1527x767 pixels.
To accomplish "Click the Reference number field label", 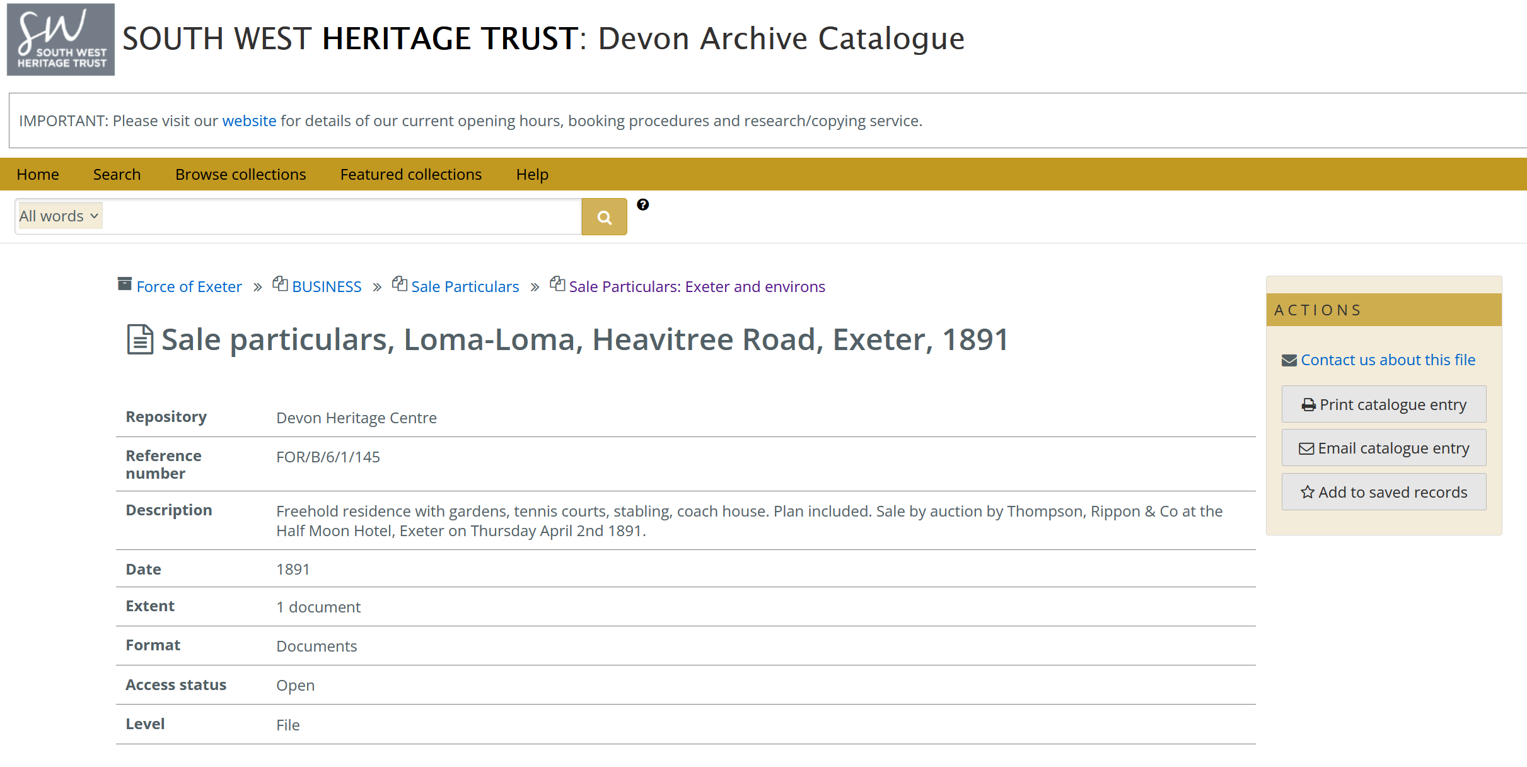I will (163, 464).
